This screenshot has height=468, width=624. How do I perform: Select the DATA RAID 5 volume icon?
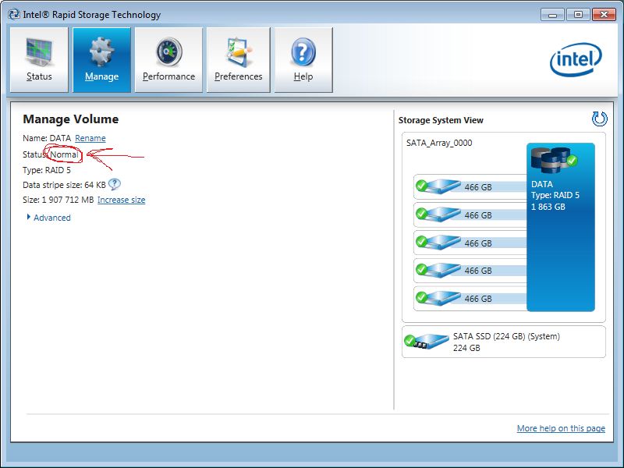554,161
